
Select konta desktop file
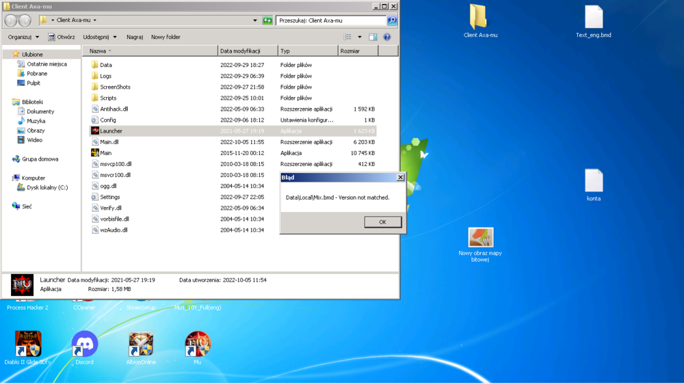click(593, 184)
